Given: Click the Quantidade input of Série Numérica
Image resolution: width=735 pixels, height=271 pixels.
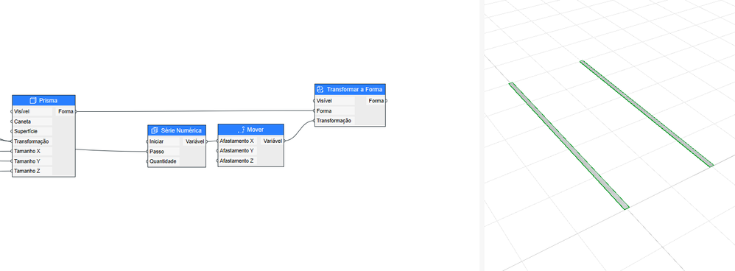Looking at the screenshot, I should click(163, 161).
